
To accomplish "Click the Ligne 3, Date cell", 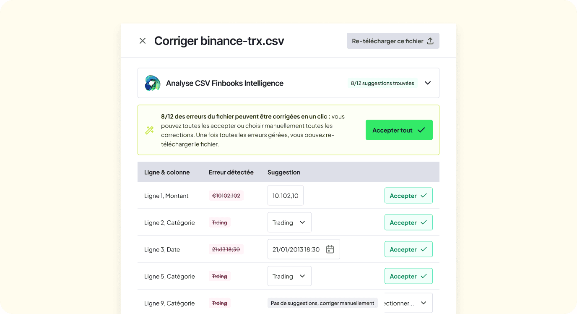I will 162,249.
